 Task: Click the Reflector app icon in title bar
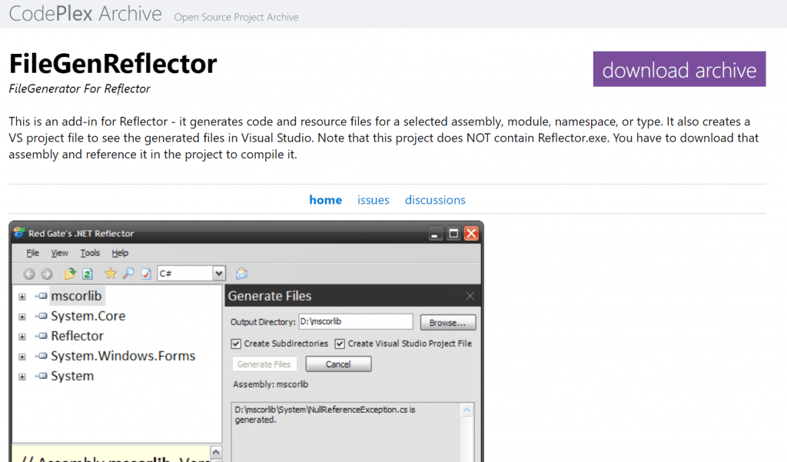coord(19,233)
